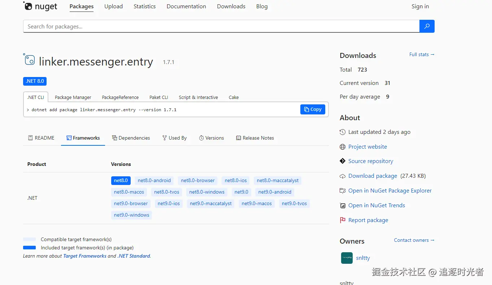Open the Packages navigation item
The height and width of the screenshot is (285, 492).
click(x=82, y=6)
